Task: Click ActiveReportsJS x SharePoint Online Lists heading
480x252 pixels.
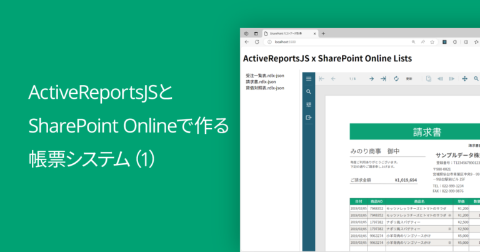Action: click(327, 58)
